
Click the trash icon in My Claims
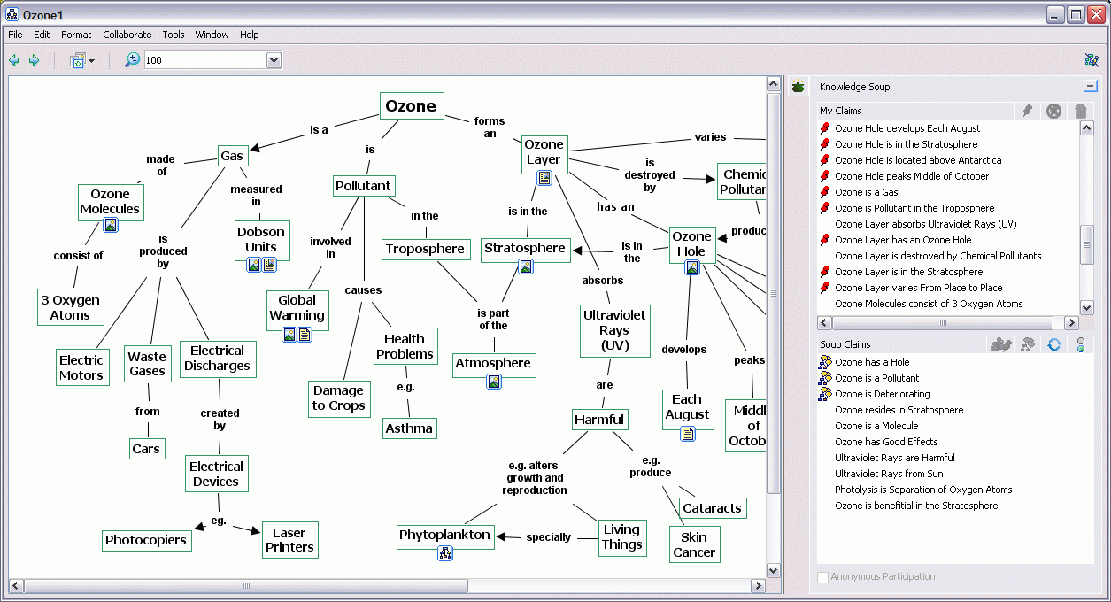pyautogui.click(x=1080, y=111)
